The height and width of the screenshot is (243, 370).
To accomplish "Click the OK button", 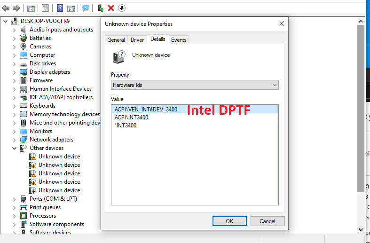I will click(229, 221).
